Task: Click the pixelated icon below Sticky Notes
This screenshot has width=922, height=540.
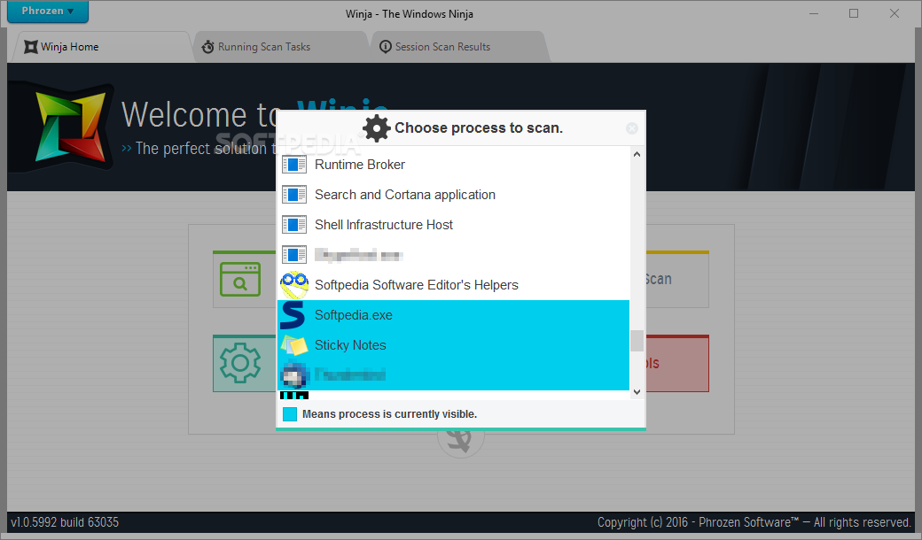Action: pyautogui.click(x=294, y=375)
